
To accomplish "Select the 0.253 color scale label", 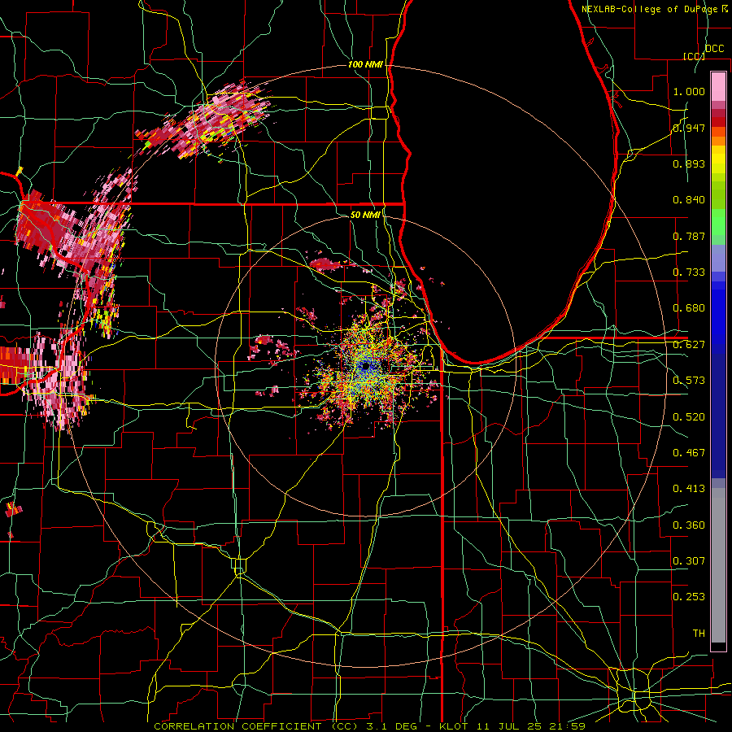I will tap(689, 597).
